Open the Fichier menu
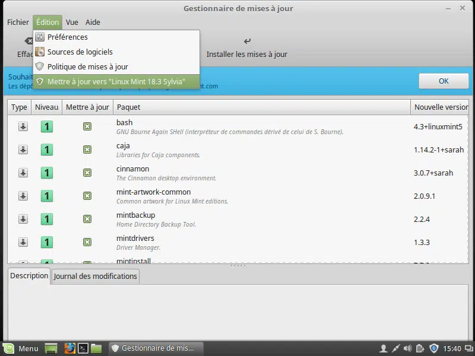This screenshot has width=475, height=356. tap(18, 22)
